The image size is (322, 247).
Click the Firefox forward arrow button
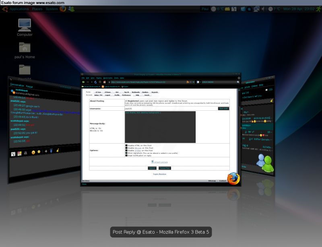tap(88, 82)
